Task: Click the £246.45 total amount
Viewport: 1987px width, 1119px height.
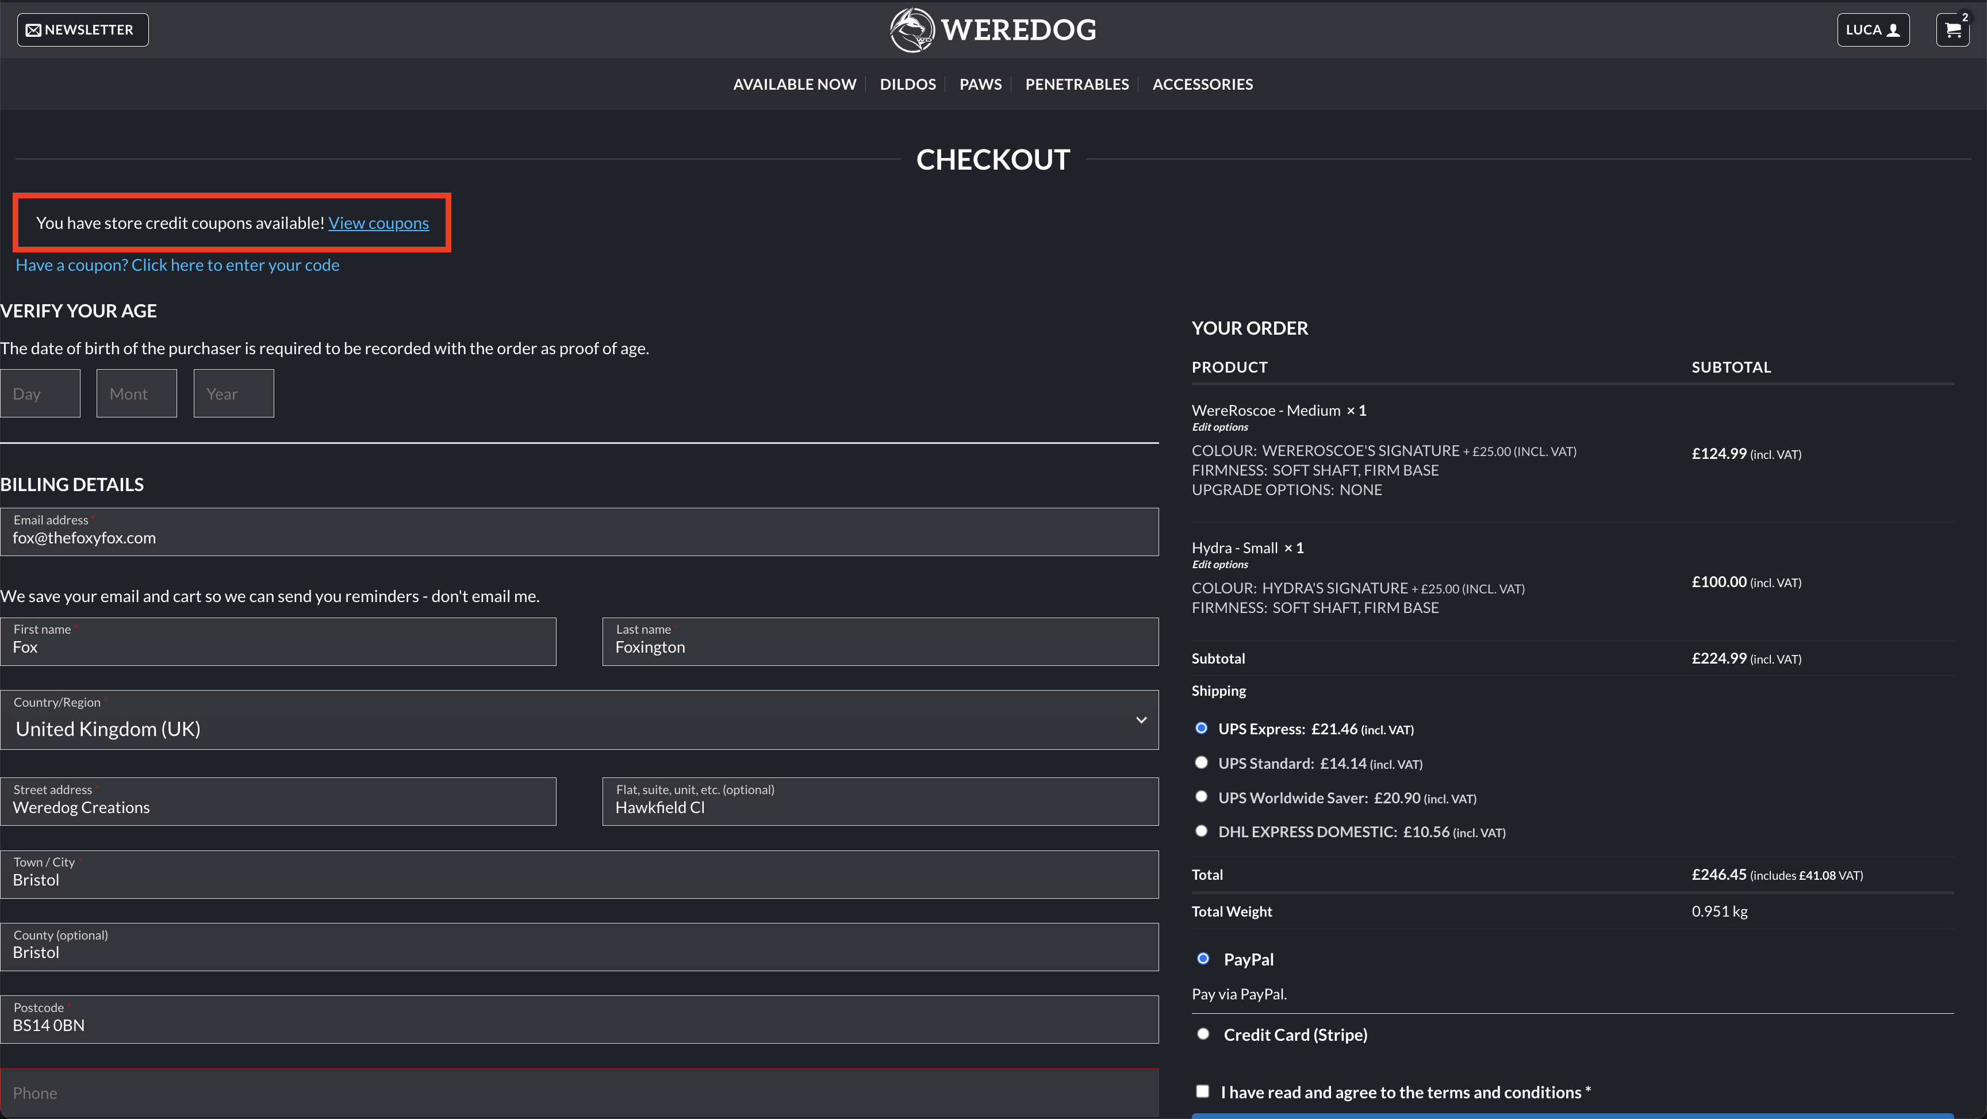Action: tap(1719, 875)
